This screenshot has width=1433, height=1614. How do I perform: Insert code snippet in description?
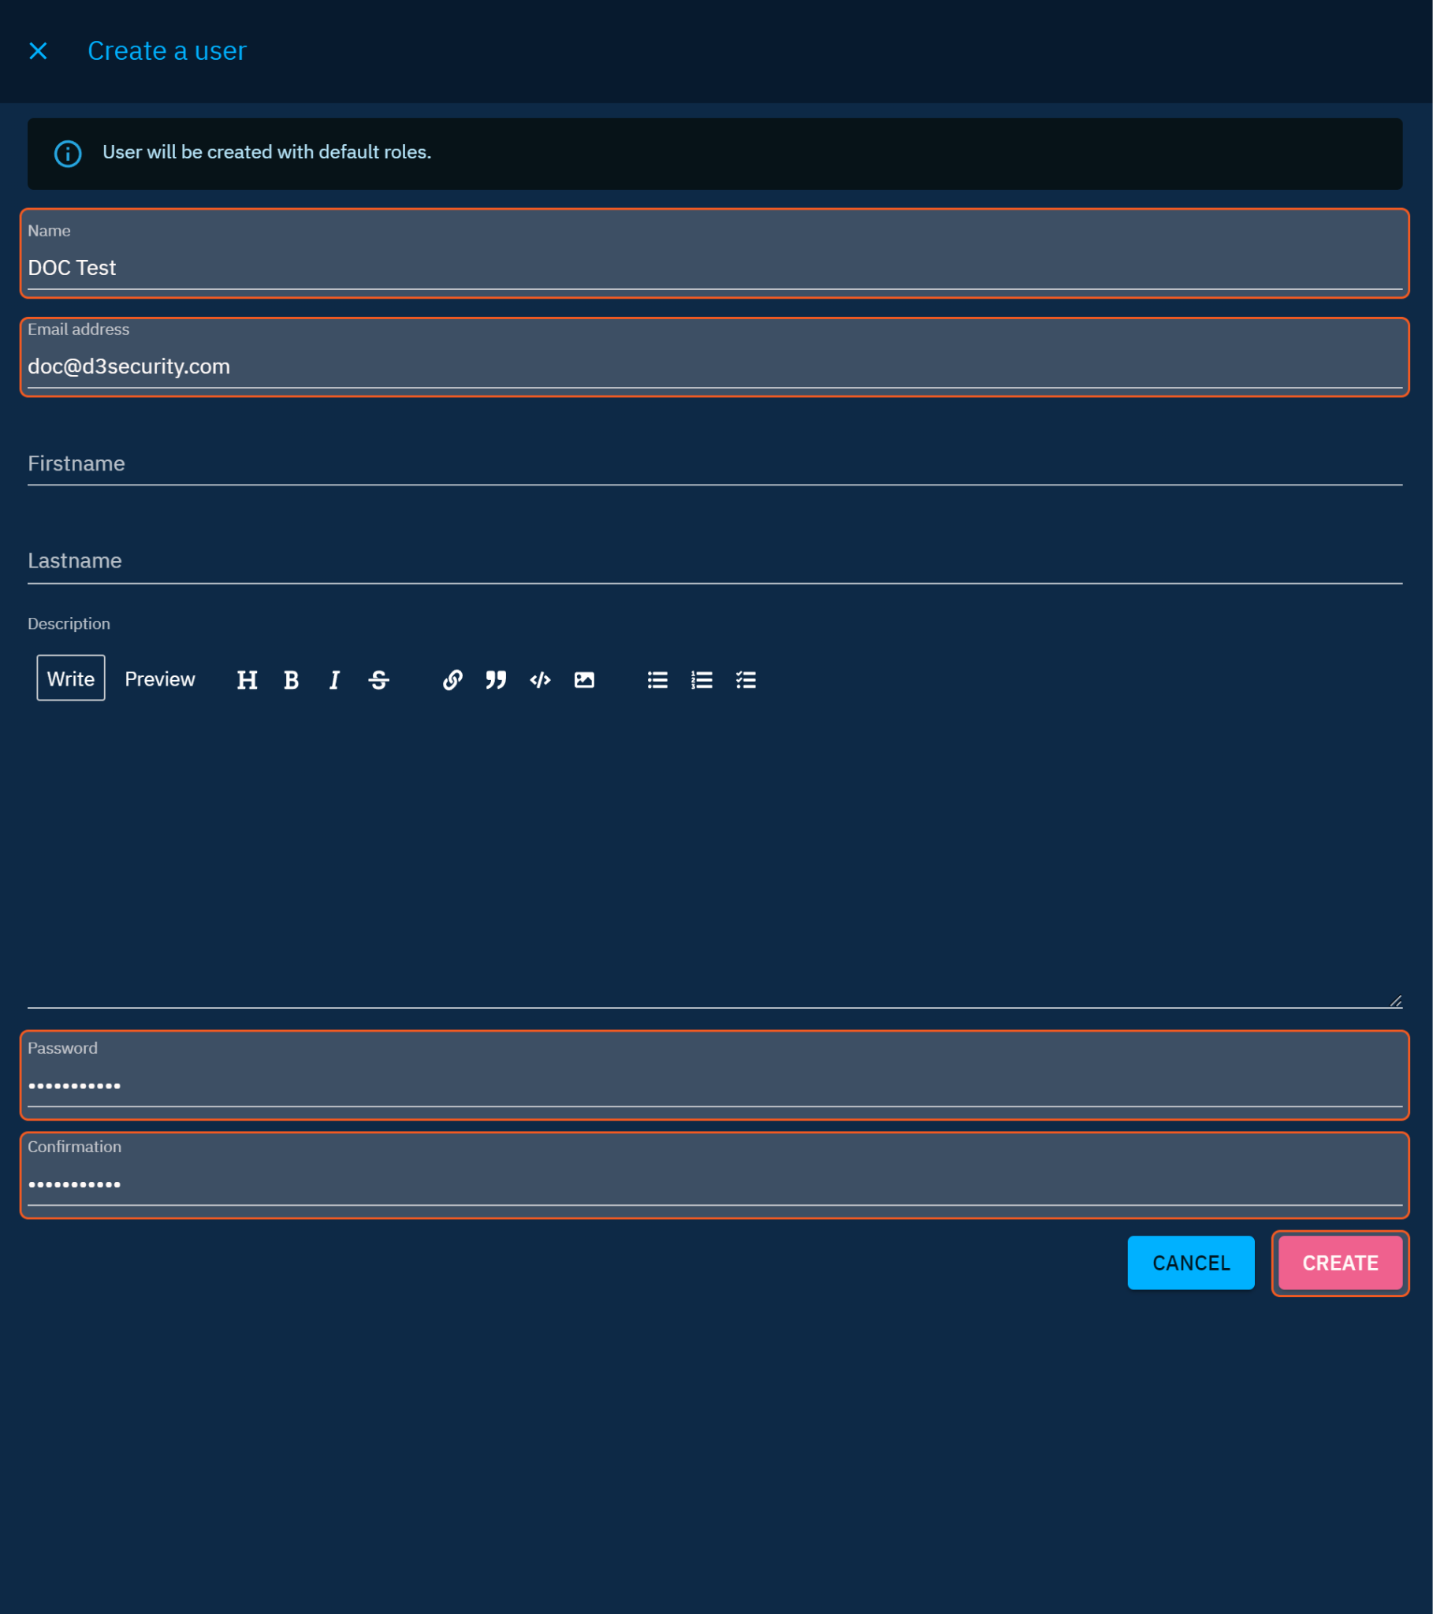[540, 680]
